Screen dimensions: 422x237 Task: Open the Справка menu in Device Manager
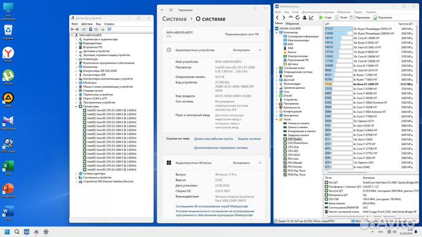click(109, 24)
